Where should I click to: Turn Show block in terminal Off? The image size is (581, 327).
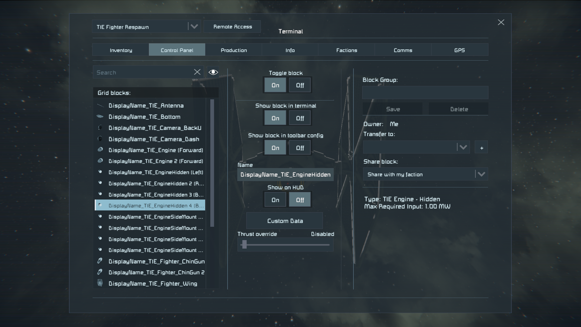pyautogui.click(x=300, y=118)
